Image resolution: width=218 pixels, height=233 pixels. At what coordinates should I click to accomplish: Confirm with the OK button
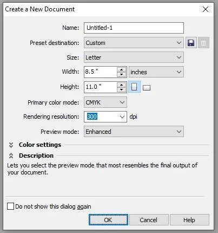point(108,220)
